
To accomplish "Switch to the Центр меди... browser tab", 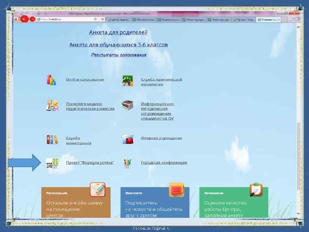I will point(118,19).
